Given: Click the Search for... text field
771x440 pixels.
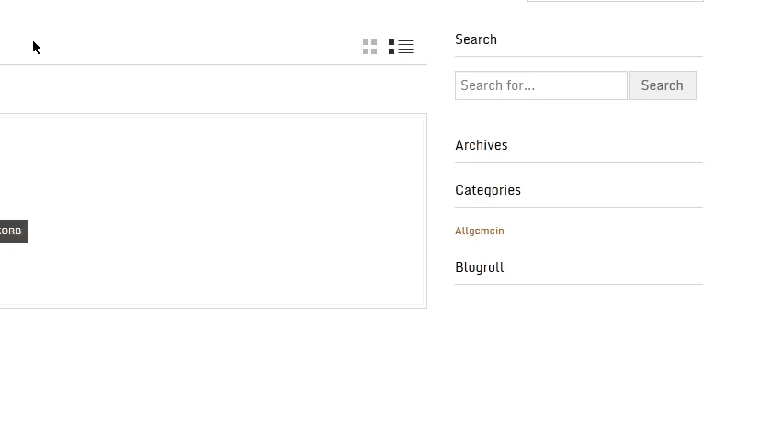Looking at the screenshot, I should pyautogui.click(x=541, y=85).
